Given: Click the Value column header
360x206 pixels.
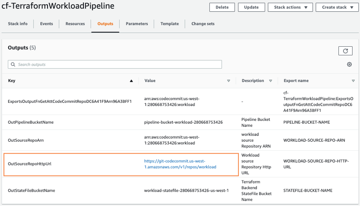Looking at the screenshot, I should pyautogui.click(x=150, y=81).
